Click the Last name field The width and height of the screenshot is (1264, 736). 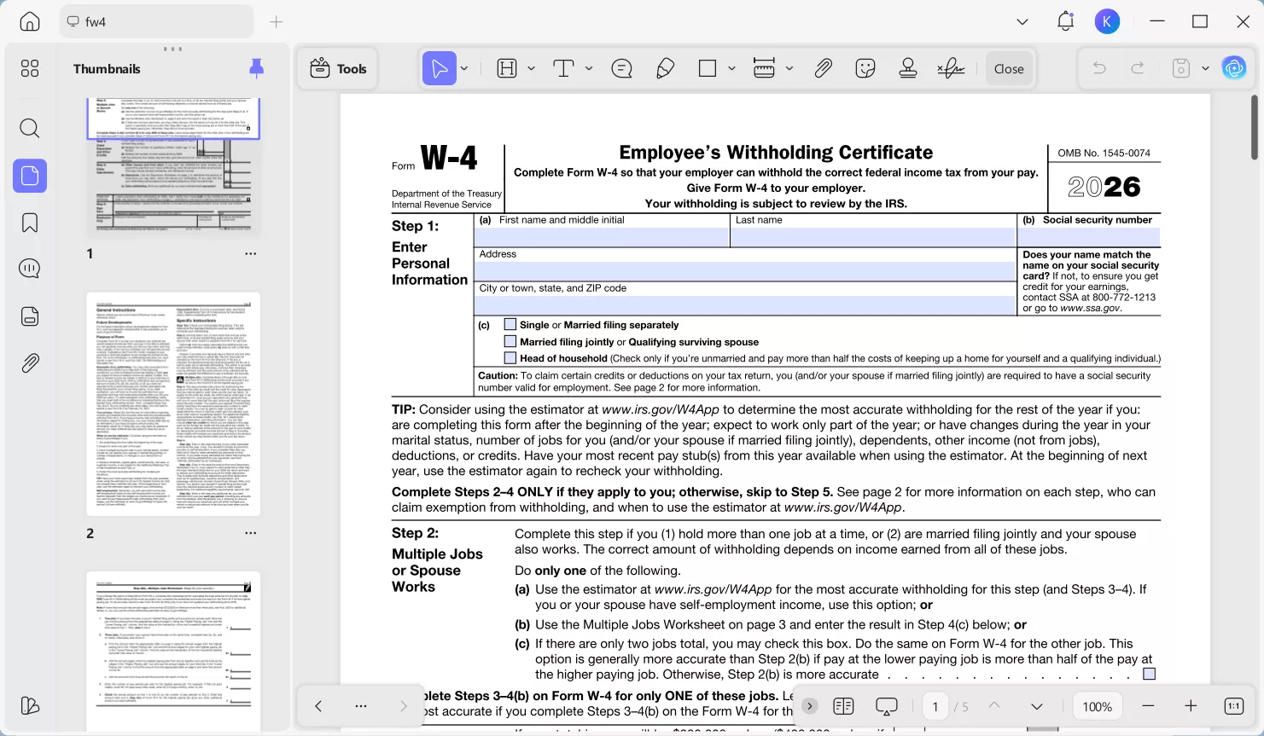pyautogui.click(x=873, y=237)
